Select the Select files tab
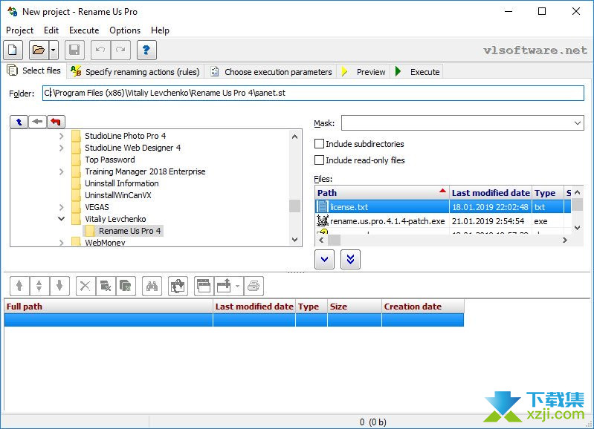Image resolution: width=594 pixels, height=429 pixels. coord(34,71)
